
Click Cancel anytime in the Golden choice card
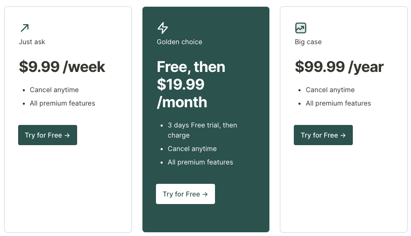192,148
